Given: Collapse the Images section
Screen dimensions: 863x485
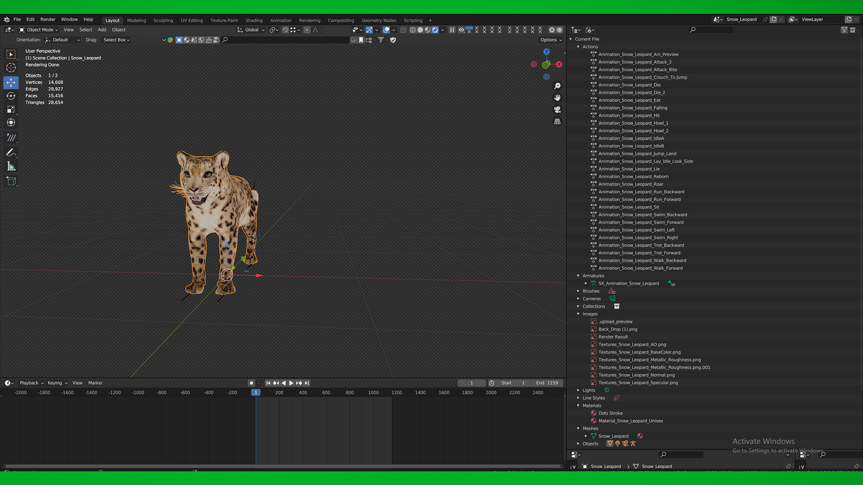Looking at the screenshot, I should (x=578, y=314).
